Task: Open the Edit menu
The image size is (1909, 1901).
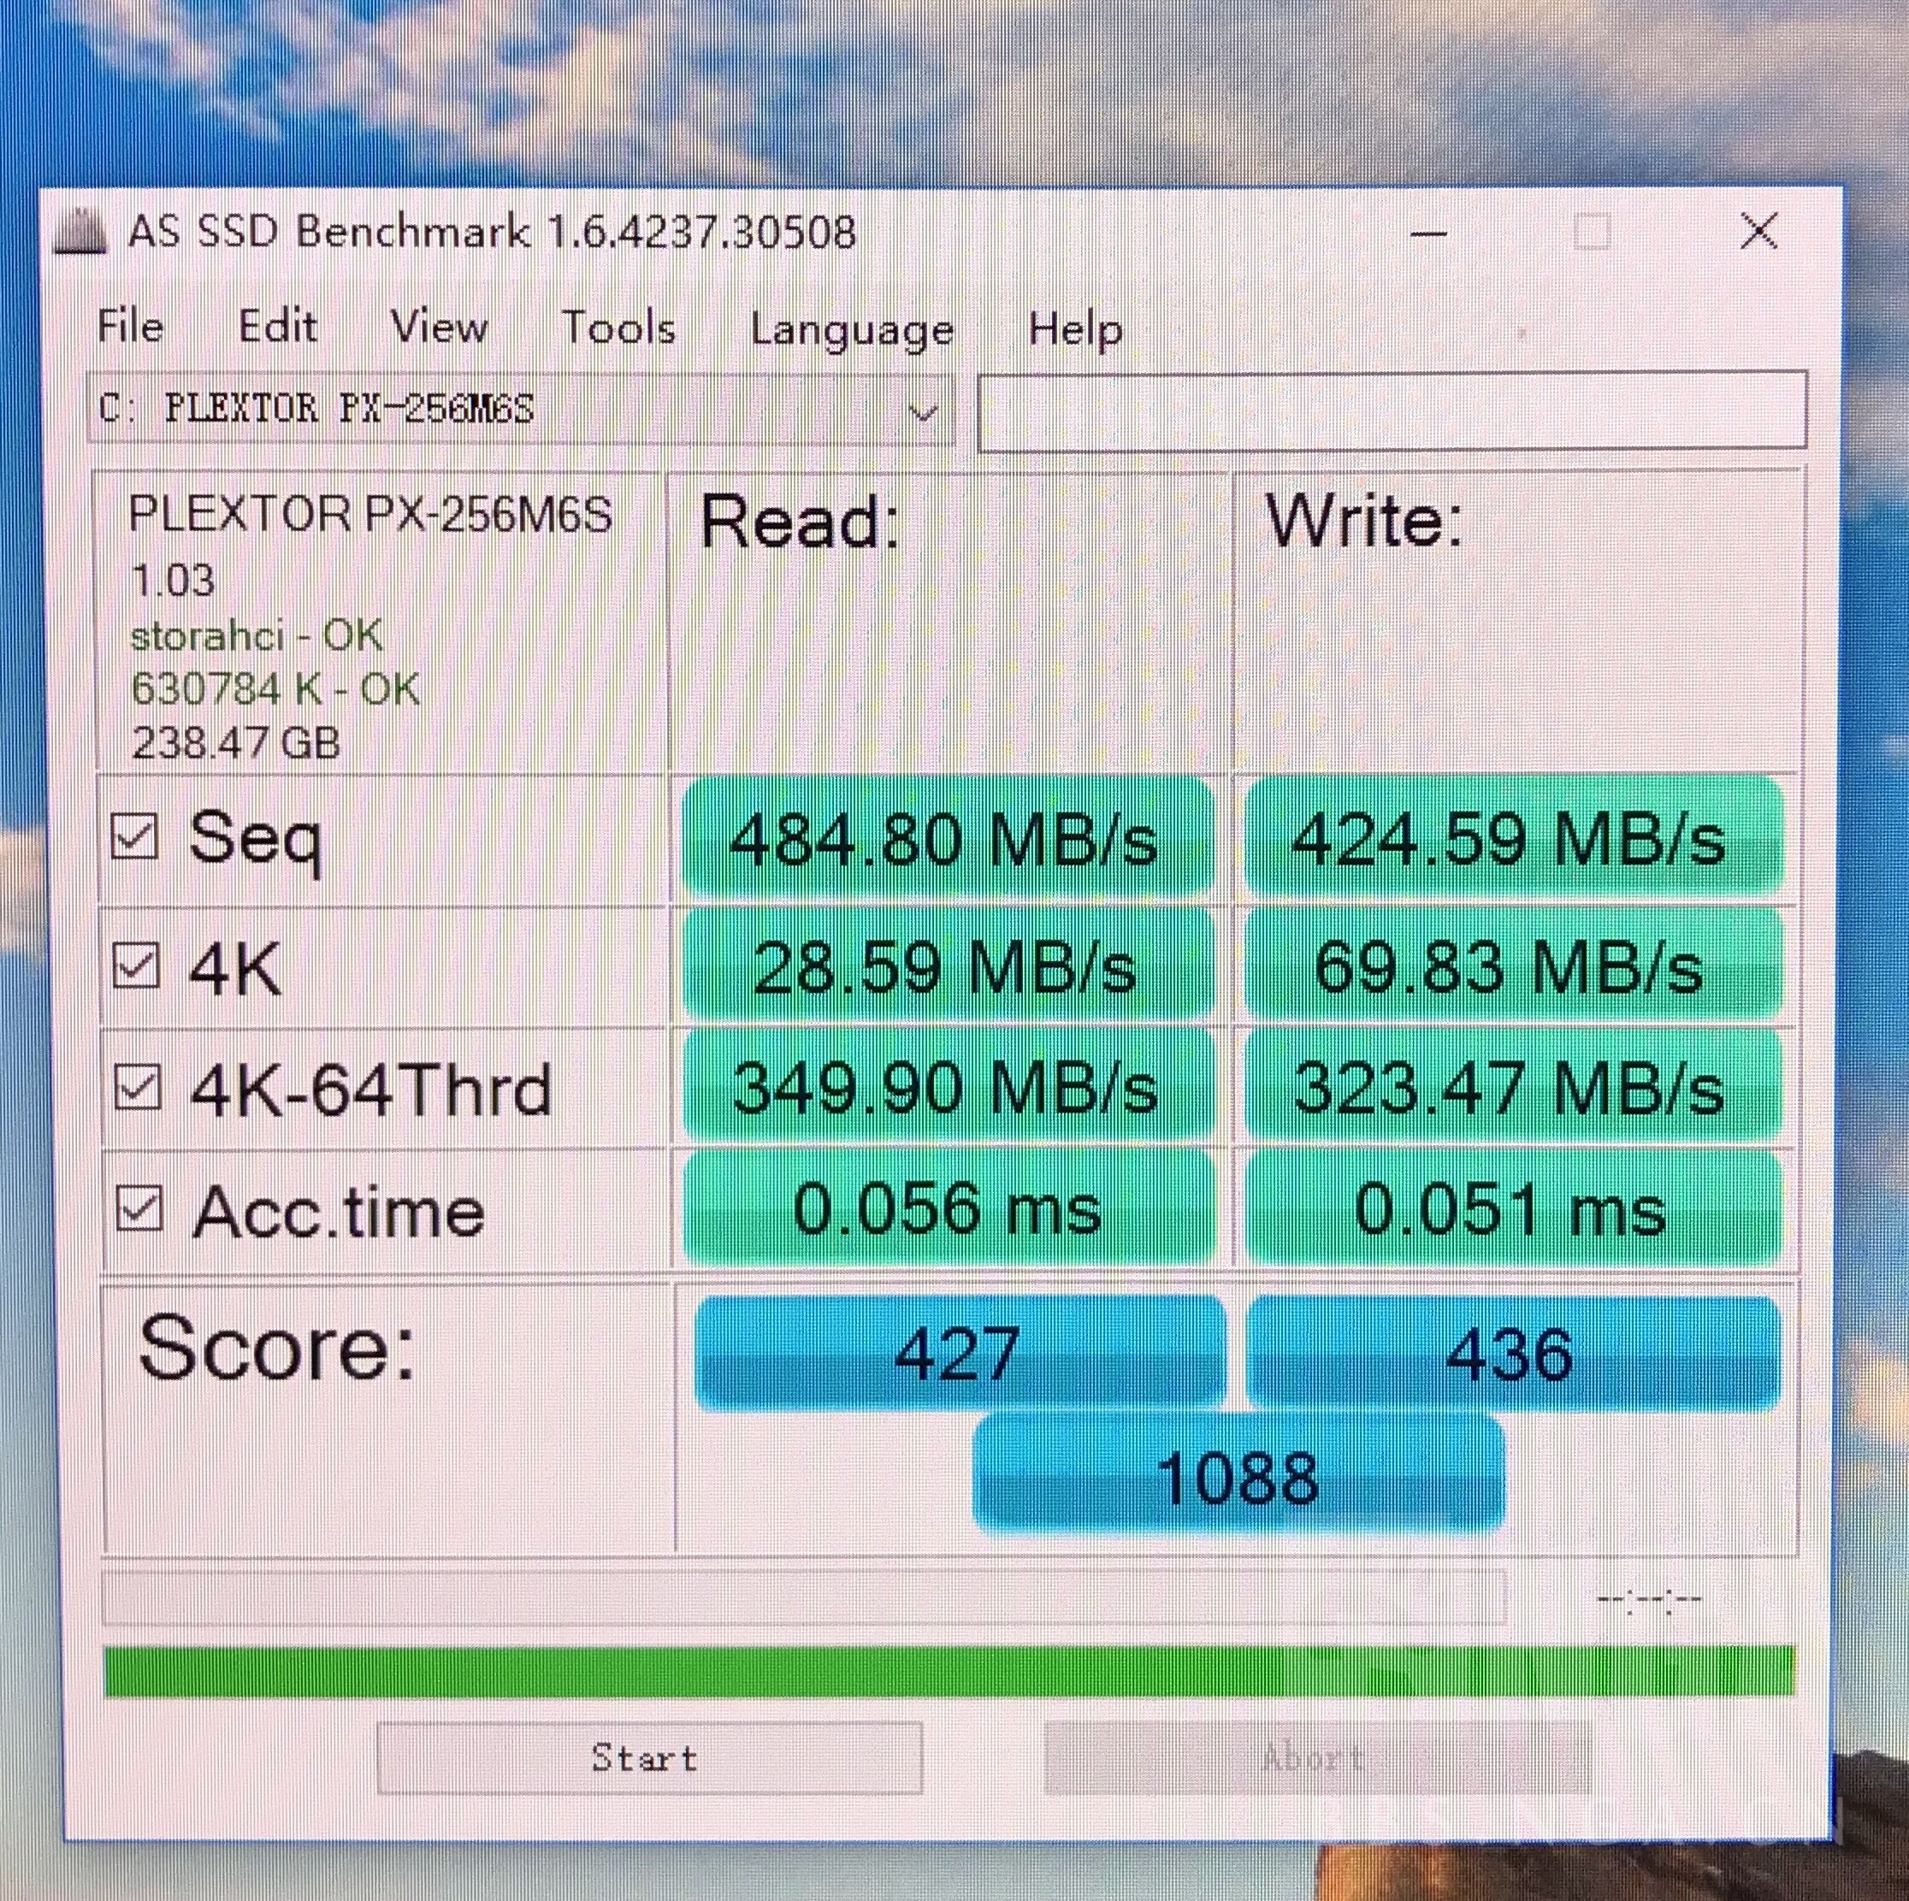Action: click(278, 326)
